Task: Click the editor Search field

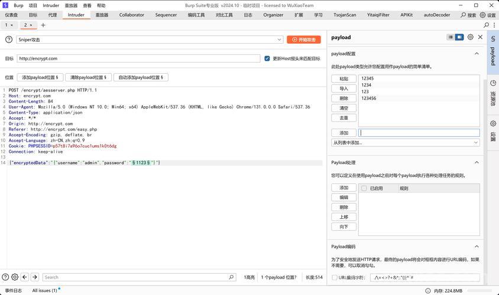Action: [x=139, y=277]
